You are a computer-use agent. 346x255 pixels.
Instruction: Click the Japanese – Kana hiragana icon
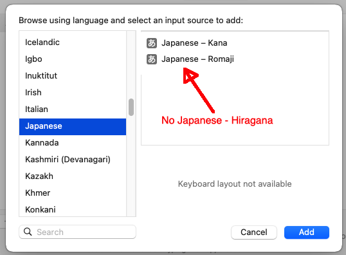[x=152, y=43]
